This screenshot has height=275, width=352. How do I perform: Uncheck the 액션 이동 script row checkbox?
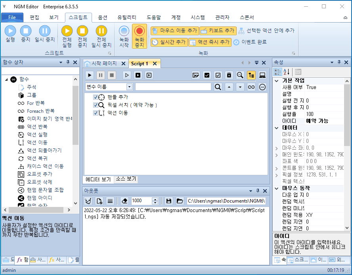click(x=96, y=113)
